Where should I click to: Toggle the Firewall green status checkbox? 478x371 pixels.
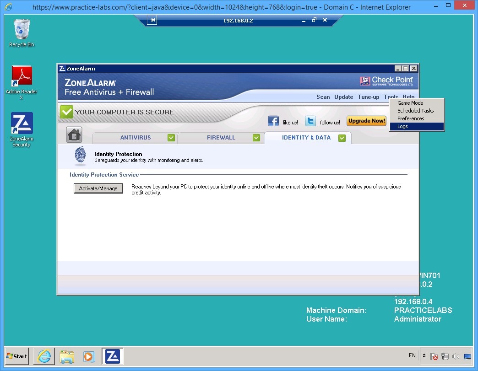click(256, 137)
